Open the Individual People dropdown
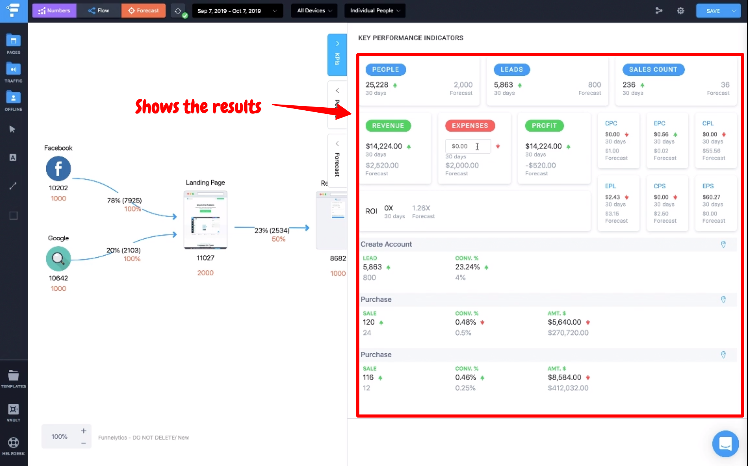The height and width of the screenshot is (466, 748). (x=374, y=11)
